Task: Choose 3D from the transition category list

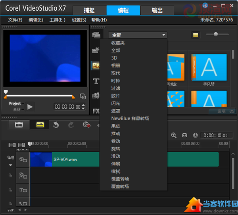Action: tap(114, 58)
